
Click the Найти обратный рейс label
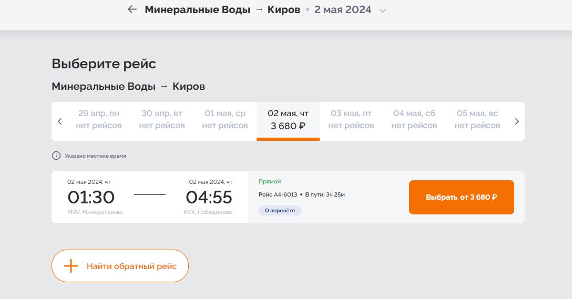coord(131,266)
